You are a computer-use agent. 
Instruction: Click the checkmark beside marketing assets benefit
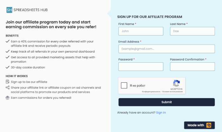tap(8, 57)
